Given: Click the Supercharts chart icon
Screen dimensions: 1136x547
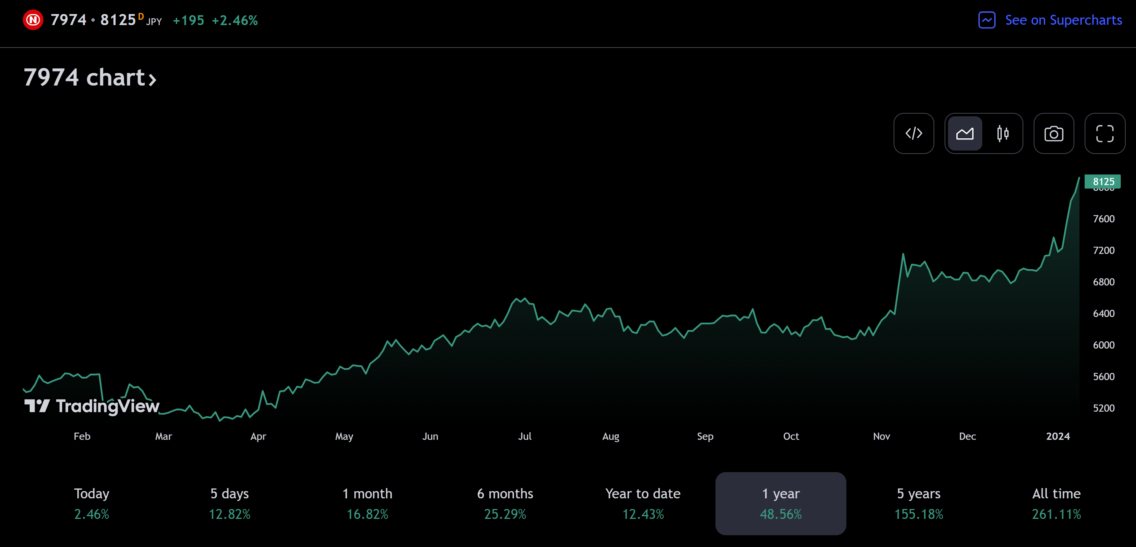Looking at the screenshot, I should pyautogui.click(x=986, y=20).
